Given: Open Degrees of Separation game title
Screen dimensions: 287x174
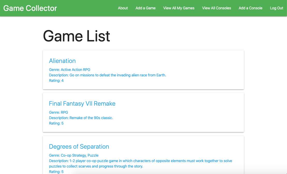Looking at the screenshot, I should tap(79, 147).
